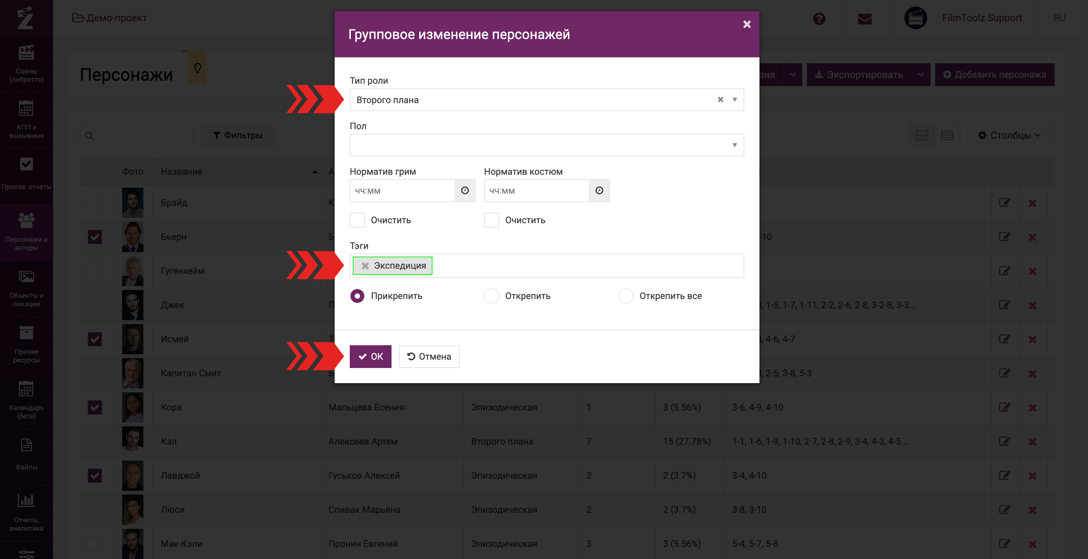Clear the Тип роли selection with x icon

pos(720,100)
